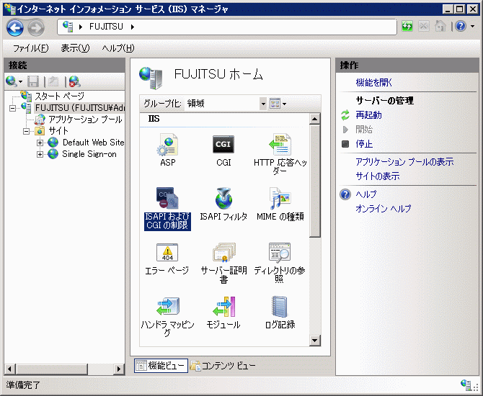
Task: Click the blue Help question-mark icon in toolbar
Action: 461,27
